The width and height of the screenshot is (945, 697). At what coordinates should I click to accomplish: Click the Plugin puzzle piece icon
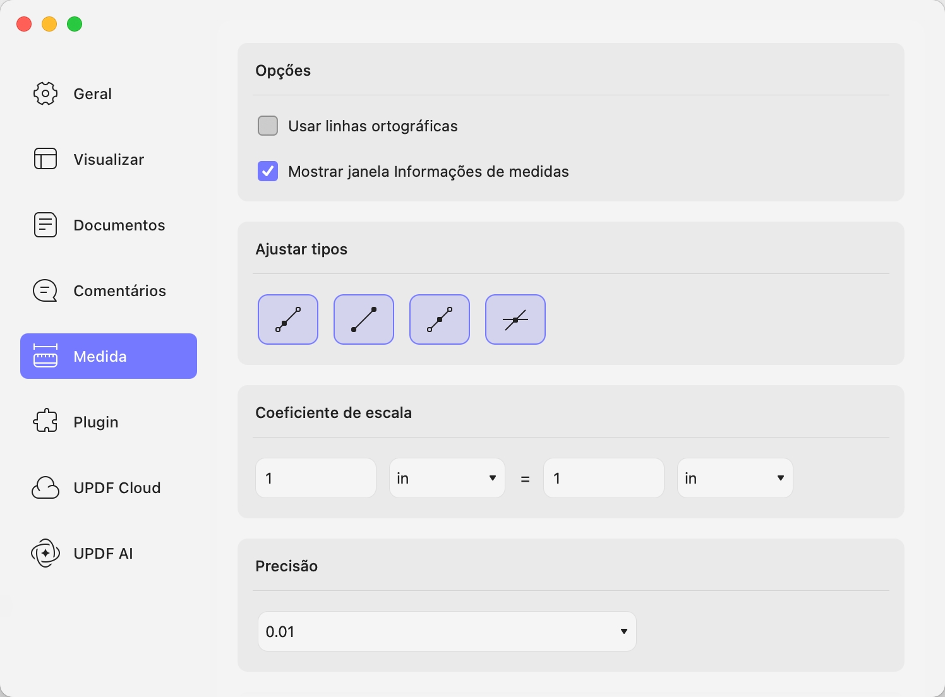[45, 422]
